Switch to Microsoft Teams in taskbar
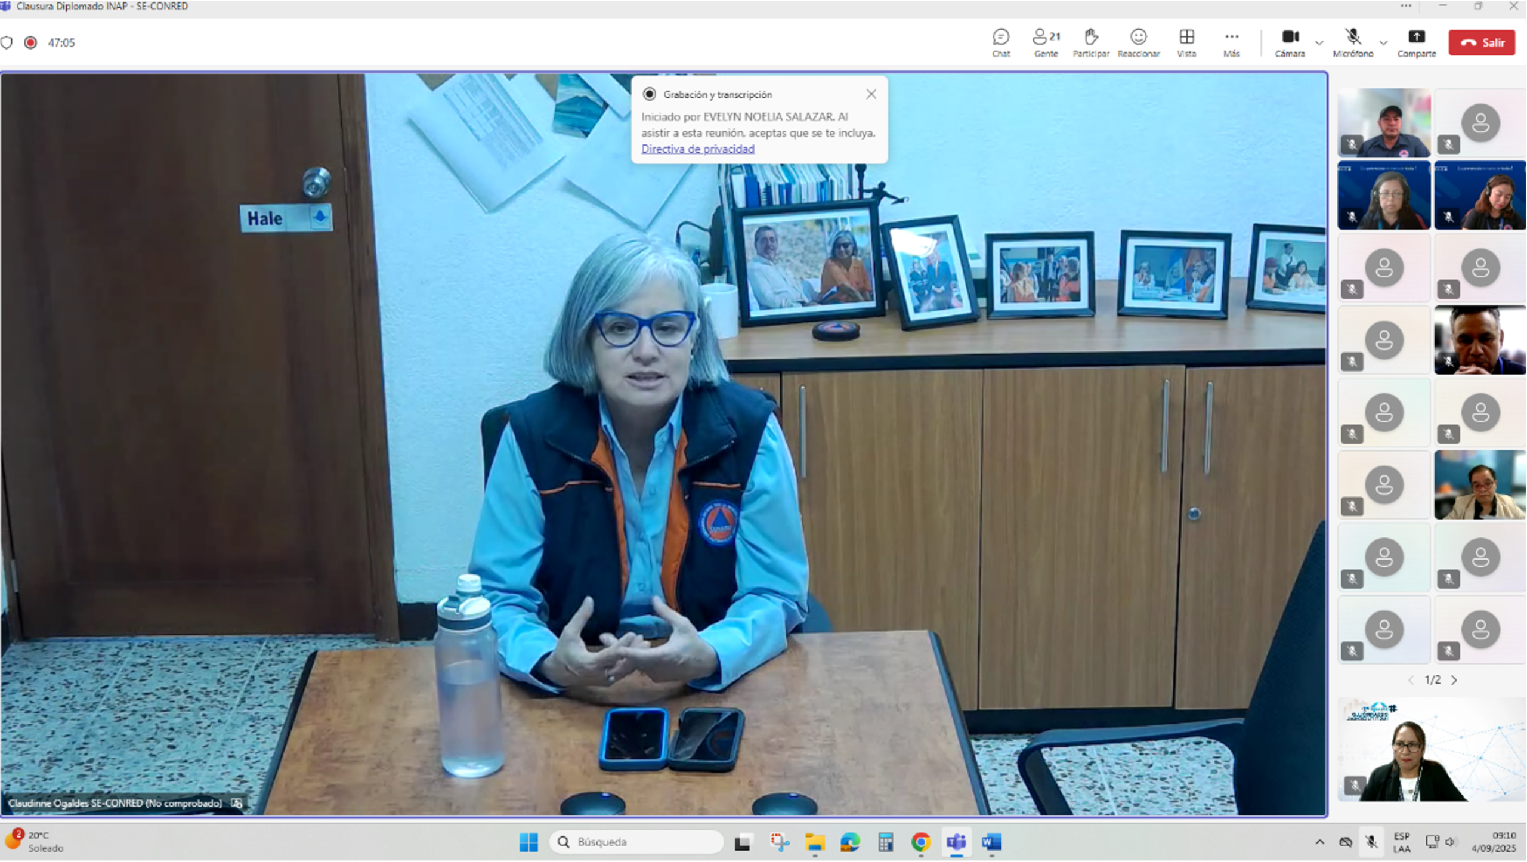This screenshot has height=862, width=1527. [957, 842]
